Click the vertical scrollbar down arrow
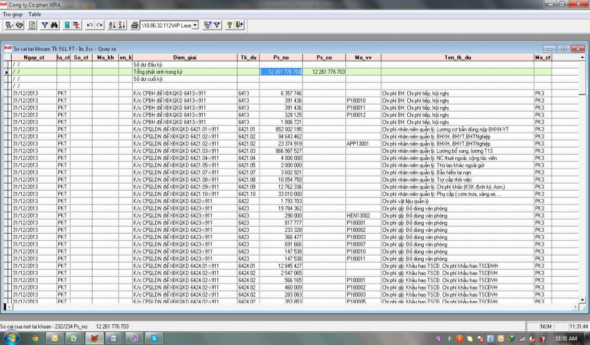The width and height of the screenshot is (590, 345). [582, 300]
